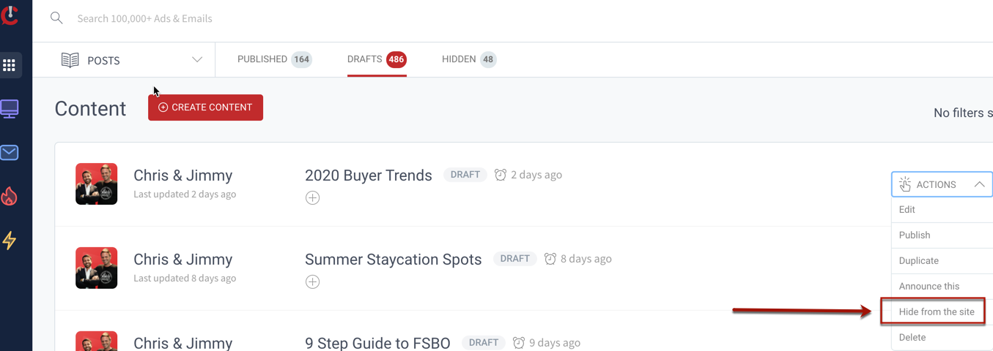Expand the Posts dropdown chevron

[x=197, y=60]
